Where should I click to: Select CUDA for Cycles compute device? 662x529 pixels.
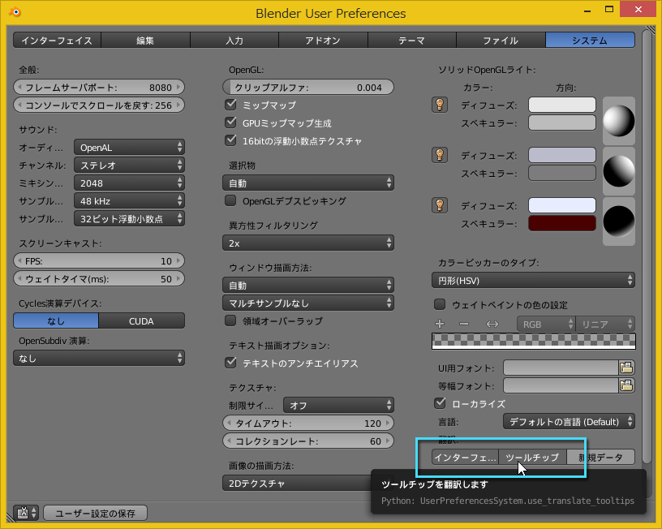[141, 320]
